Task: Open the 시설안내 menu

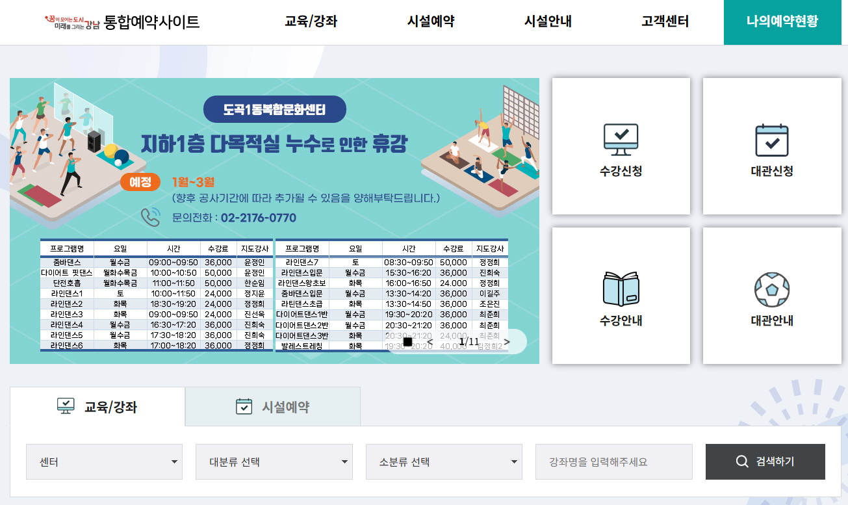Action: (x=546, y=21)
